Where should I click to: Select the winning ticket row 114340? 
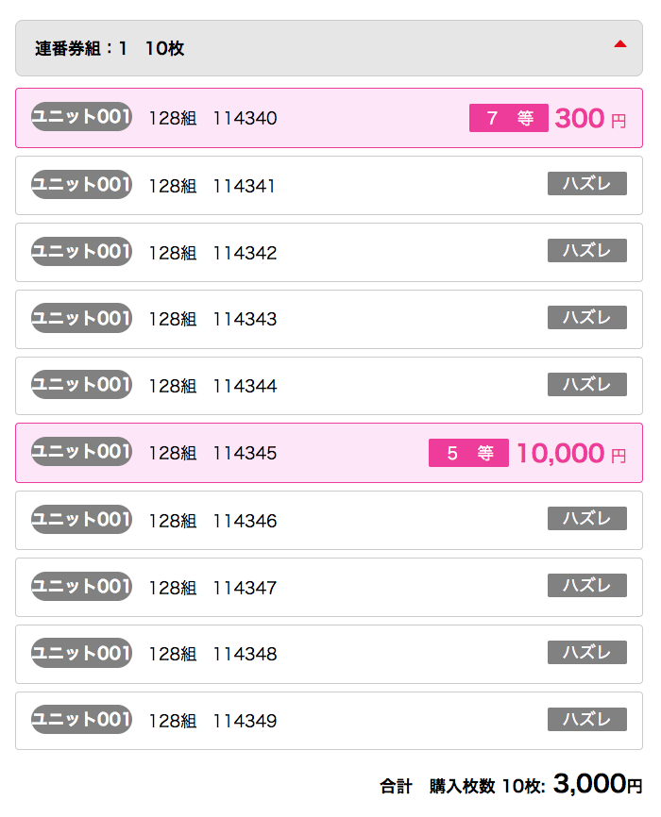tap(329, 118)
